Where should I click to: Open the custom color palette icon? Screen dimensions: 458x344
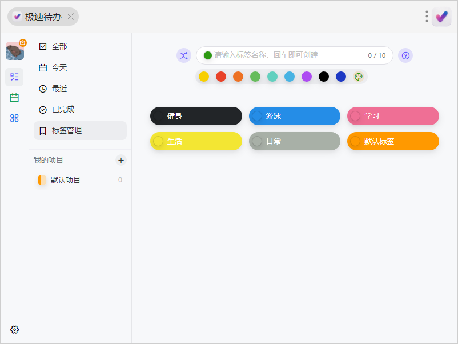point(359,77)
